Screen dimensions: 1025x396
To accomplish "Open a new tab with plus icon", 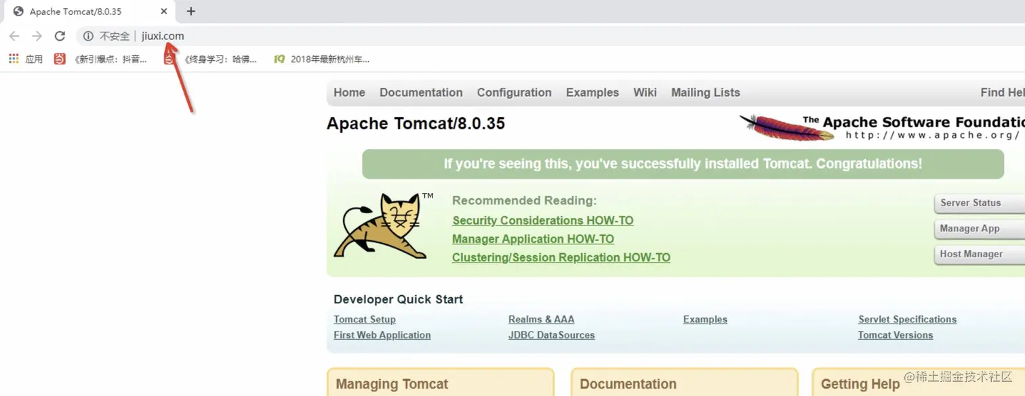I will pyautogui.click(x=191, y=11).
